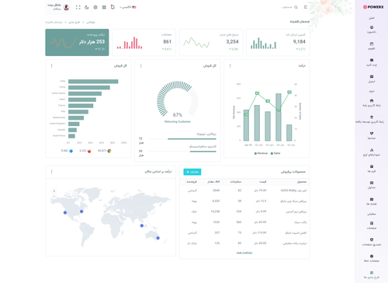Open apps grid icon in header
Image resolution: width=388 pixels, height=283 pixels.
click(104, 8)
